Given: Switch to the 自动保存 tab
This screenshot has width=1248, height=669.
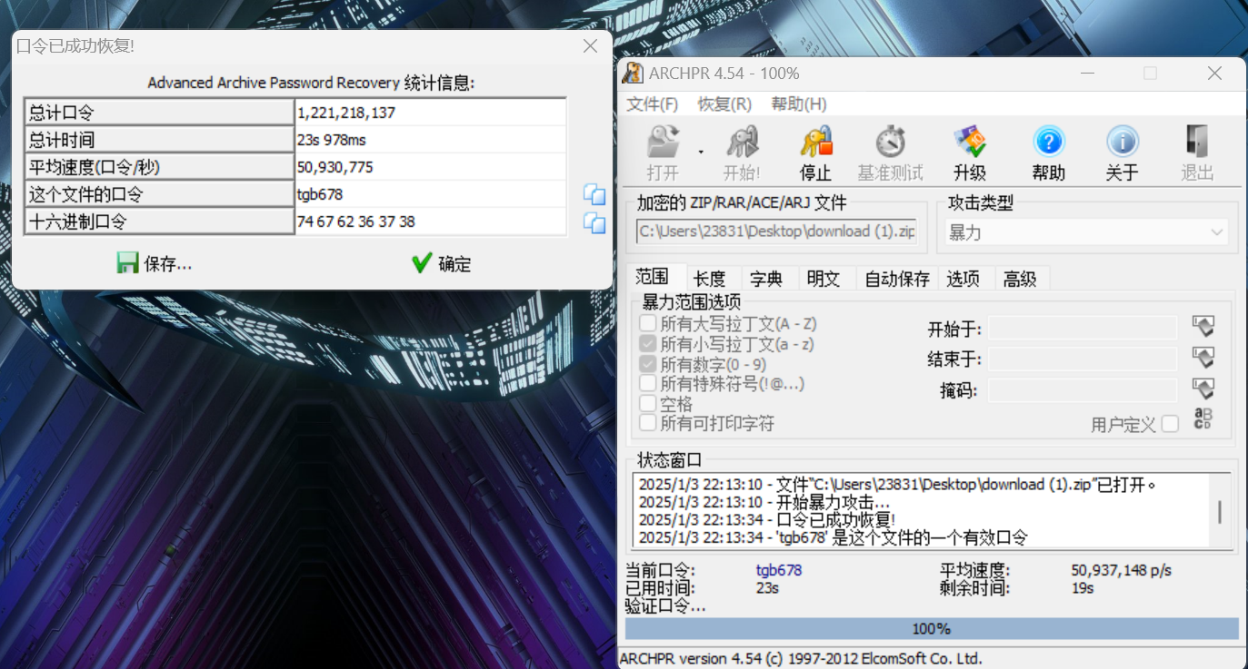Looking at the screenshot, I should tap(897, 279).
